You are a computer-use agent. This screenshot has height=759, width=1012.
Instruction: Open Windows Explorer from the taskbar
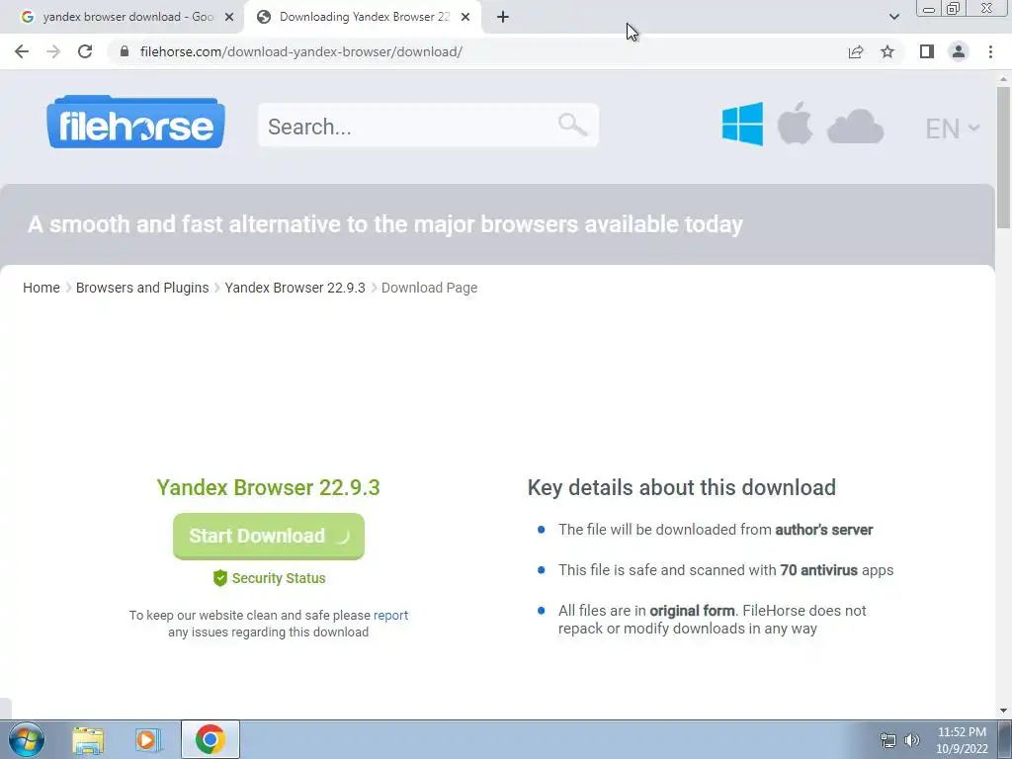pyautogui.click(x=88, y=740)
